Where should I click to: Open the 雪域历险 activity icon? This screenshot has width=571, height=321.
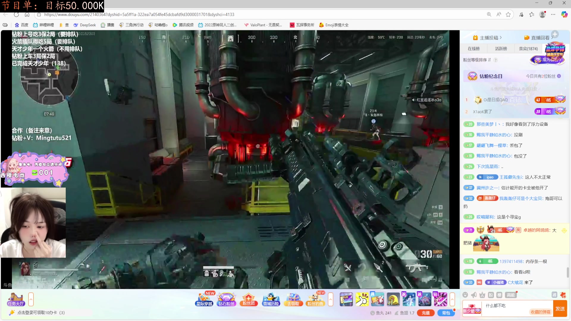(271, 299)
